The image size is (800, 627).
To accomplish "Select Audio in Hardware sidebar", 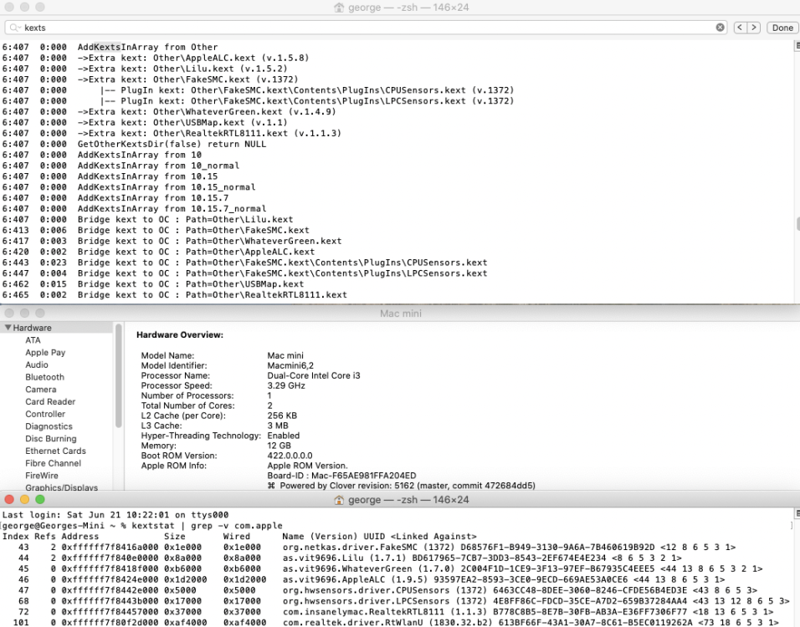I will tap(37, 365).
